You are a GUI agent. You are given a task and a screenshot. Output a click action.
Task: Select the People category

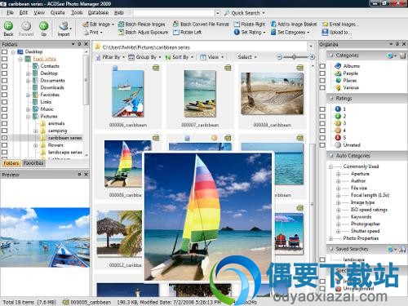tap(350, 73)
